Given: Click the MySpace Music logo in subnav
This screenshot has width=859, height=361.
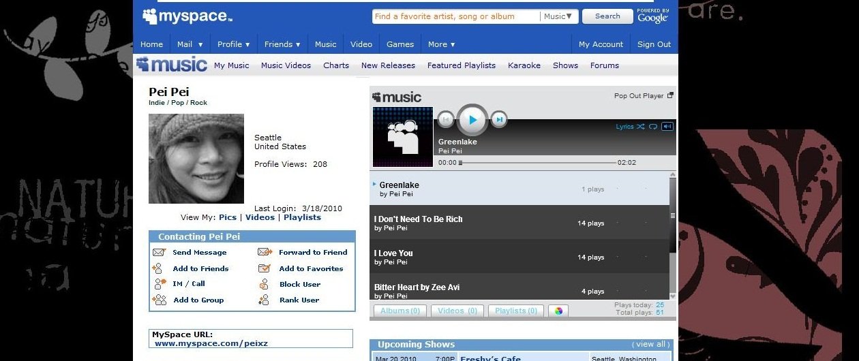Looking at the screenshot, I should 172,65.
